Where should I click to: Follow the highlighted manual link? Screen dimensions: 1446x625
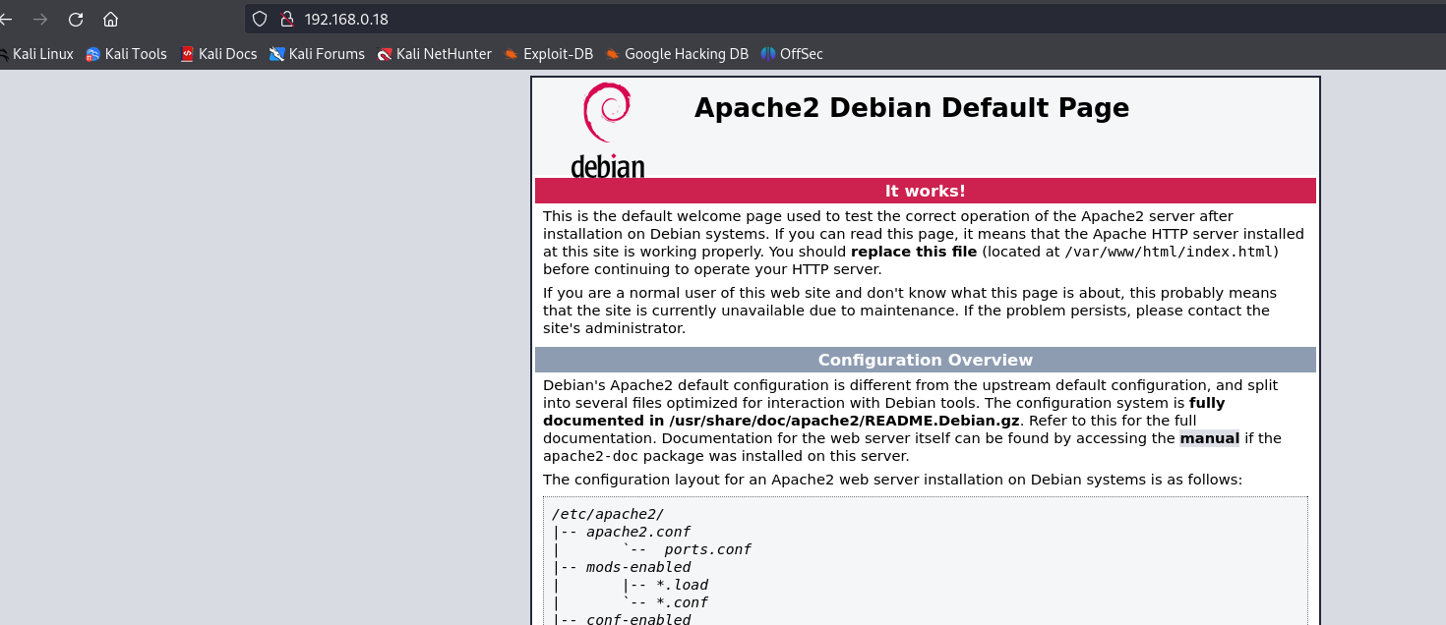point(1209,438)
